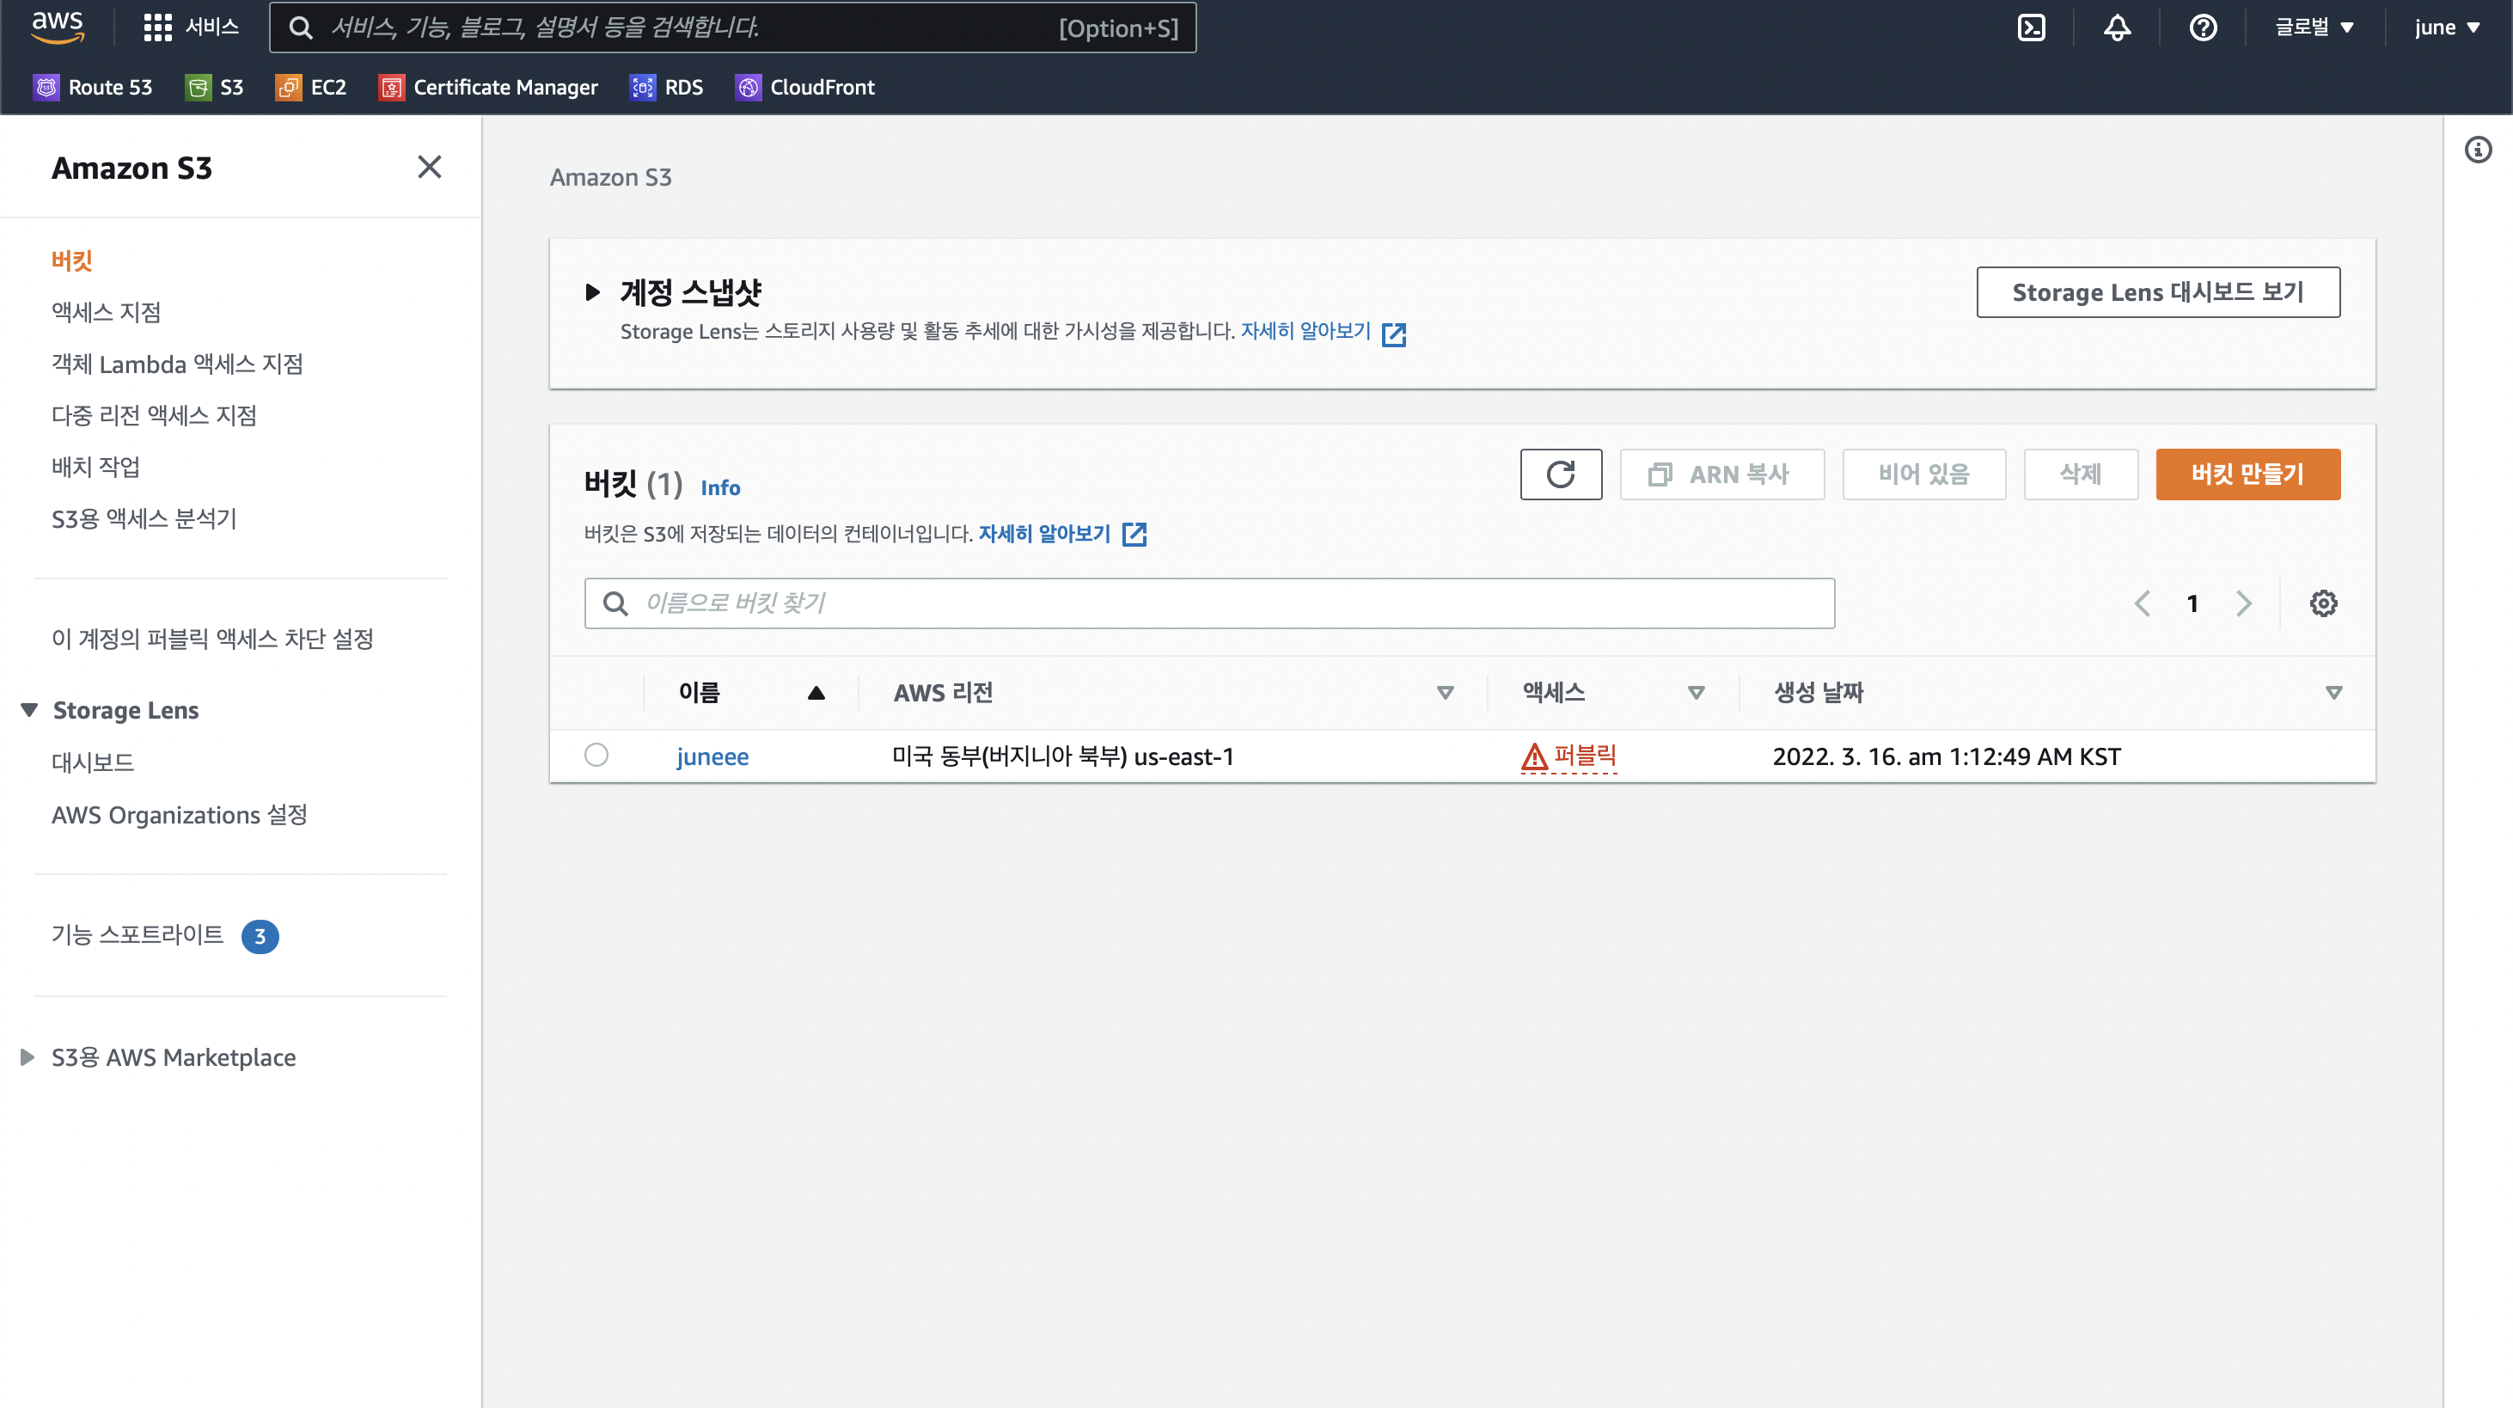The width and height of the screenshot is (2513, 1408).
Task: Focus the 이름으로 버킷 찾기 search field
Action: [1208, 603]
